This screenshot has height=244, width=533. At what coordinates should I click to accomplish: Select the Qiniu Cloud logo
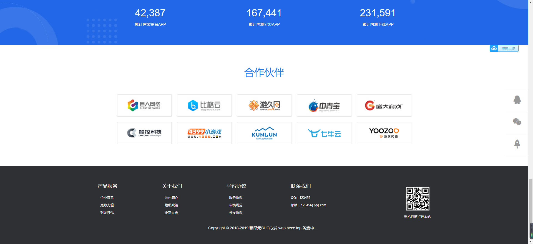tap(324, 133)
